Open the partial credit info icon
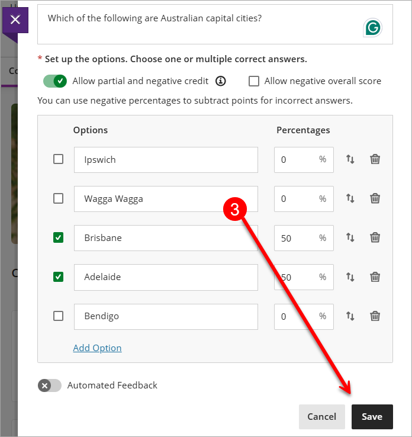The width and height of the screenshot is (412, 437). pyautogui.click(x=221, y=81)
